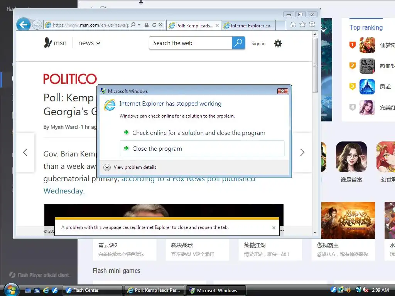Open IE Tools gear icon

pos(312,24)
